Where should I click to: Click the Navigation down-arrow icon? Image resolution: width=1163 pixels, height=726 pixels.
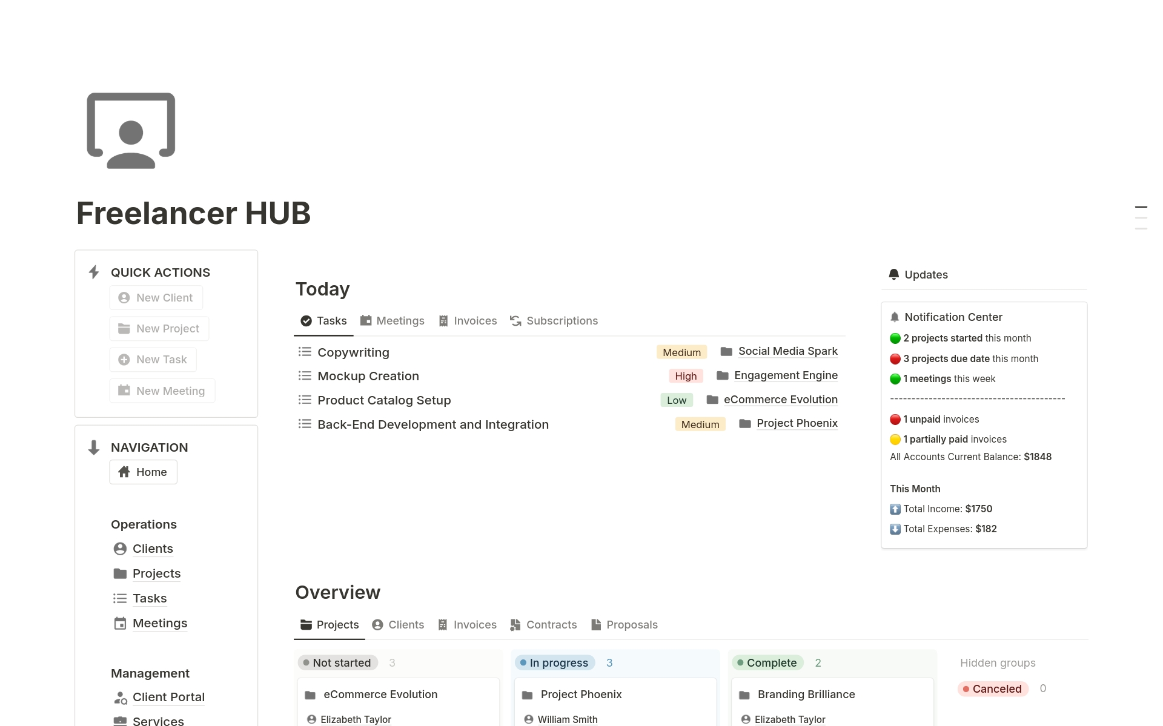pyautogui.click(x=94, y=447)
